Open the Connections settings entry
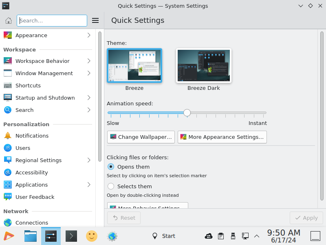326x245 pixels. 48,223
